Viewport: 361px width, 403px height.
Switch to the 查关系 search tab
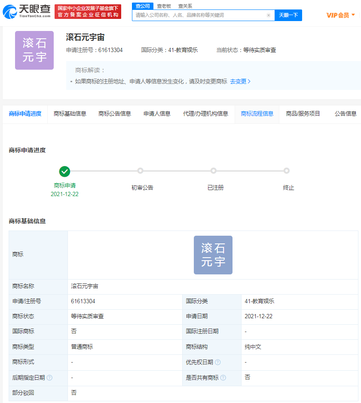(185, 6)
